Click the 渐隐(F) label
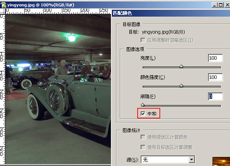The image size is (230, 166). point(148,96)
